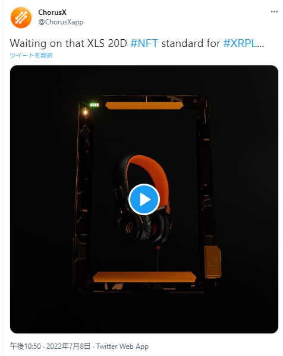Open the Twitter Web App source link

(122, 346)
